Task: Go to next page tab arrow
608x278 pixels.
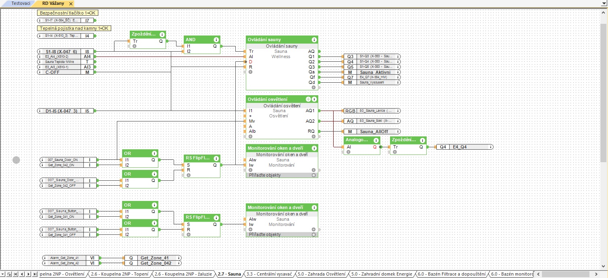Action: pos(29,274)
